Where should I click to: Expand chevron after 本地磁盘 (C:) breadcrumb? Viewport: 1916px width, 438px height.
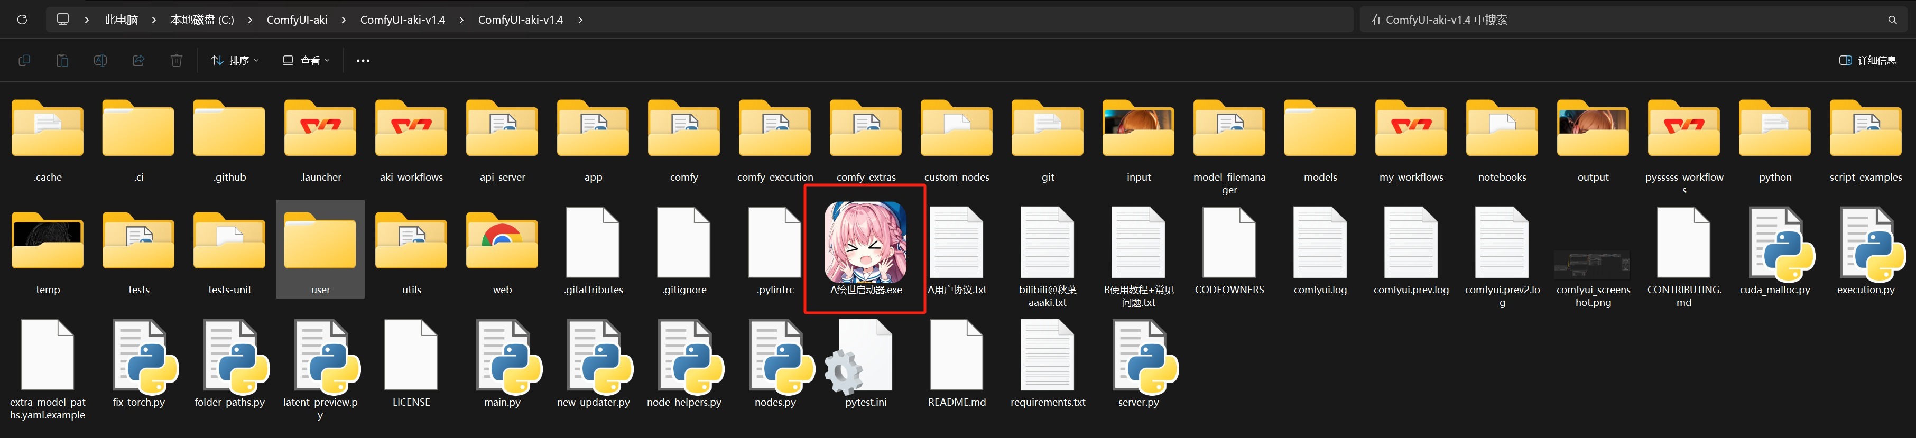250,20
